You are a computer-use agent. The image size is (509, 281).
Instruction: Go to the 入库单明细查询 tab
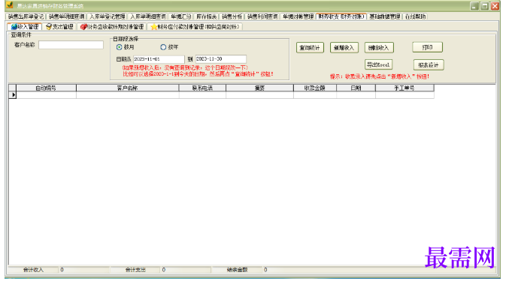pyautogui.click(x=148, y=16)
